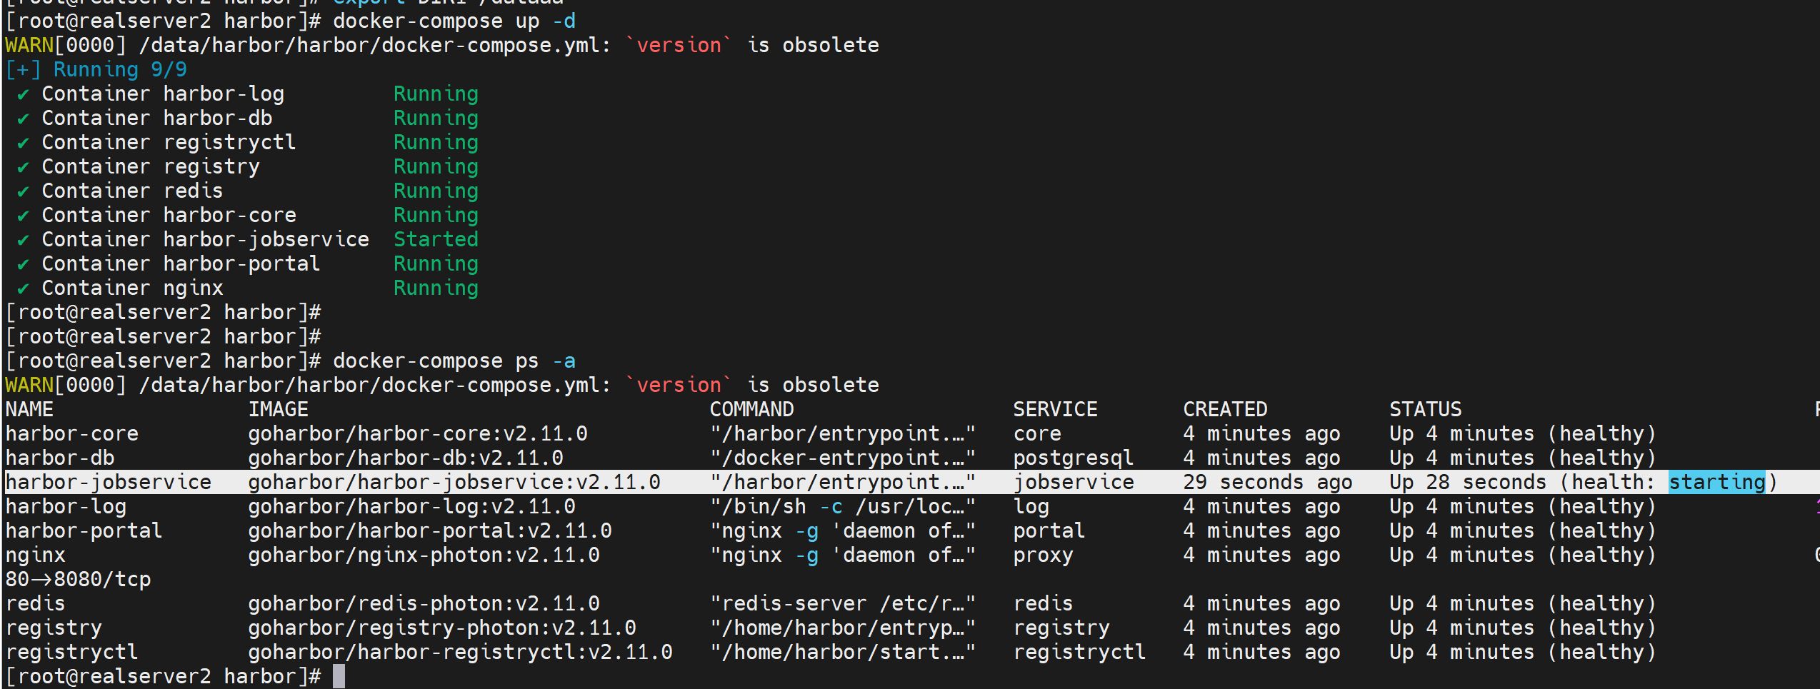The height and width of the screenshot is (689, 1820).
Task: Click the harbor-portal name in the ps table
Action: pyautogui.click(x=84, y=530)
